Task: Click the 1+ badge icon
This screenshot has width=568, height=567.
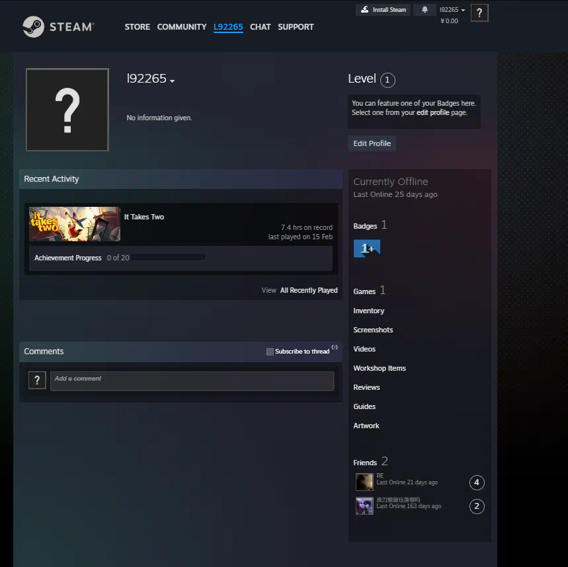Action: (367, 248)
